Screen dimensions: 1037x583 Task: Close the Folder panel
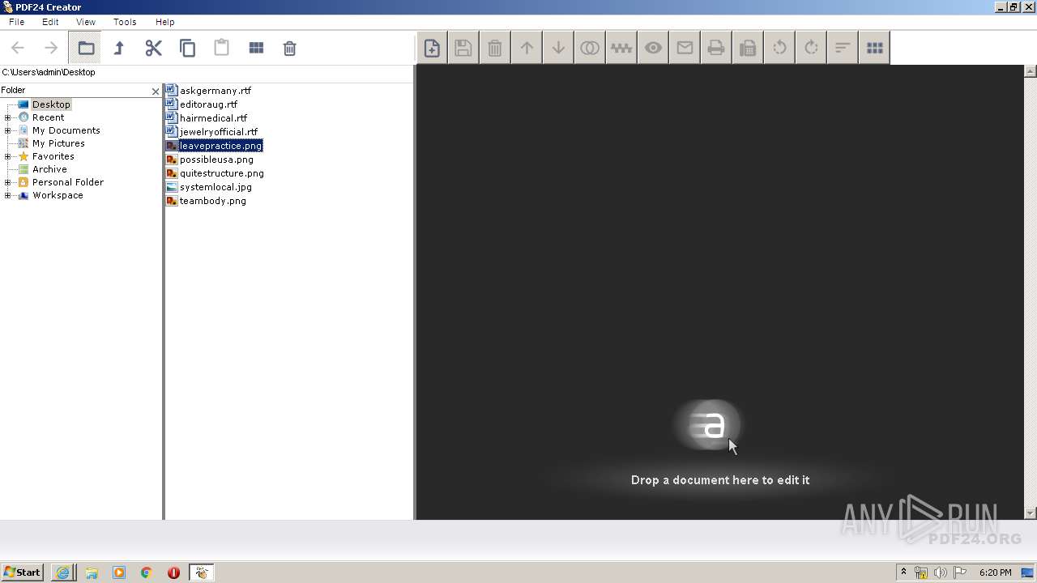pyautogui.click(x=156, y=91)
